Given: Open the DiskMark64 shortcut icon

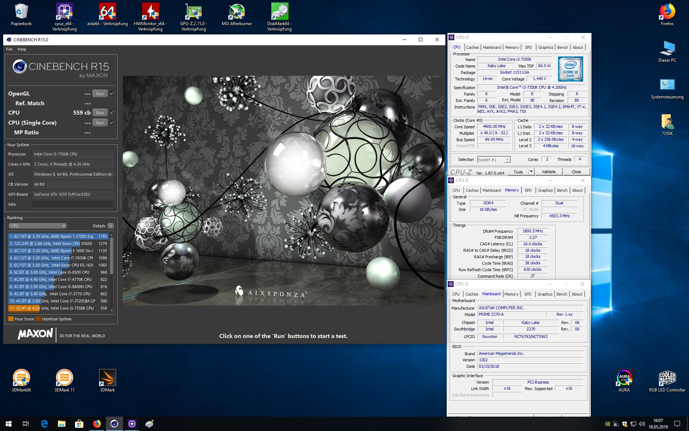Looking at the screenshot, I should point(280,17).
